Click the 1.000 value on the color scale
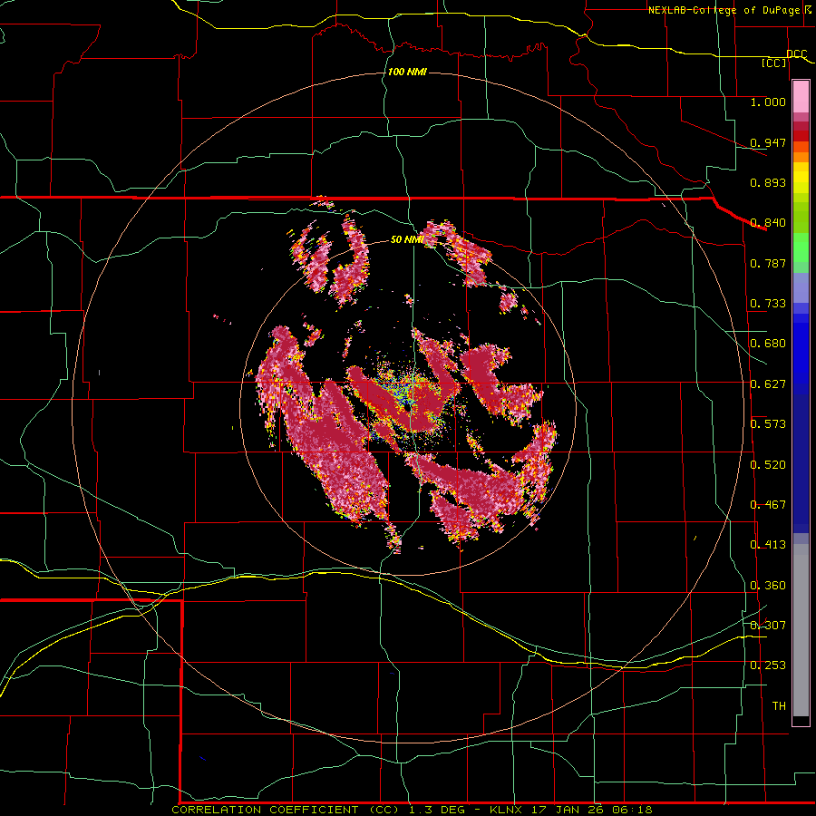Viewport: 816px width, 816px height. 768,102
